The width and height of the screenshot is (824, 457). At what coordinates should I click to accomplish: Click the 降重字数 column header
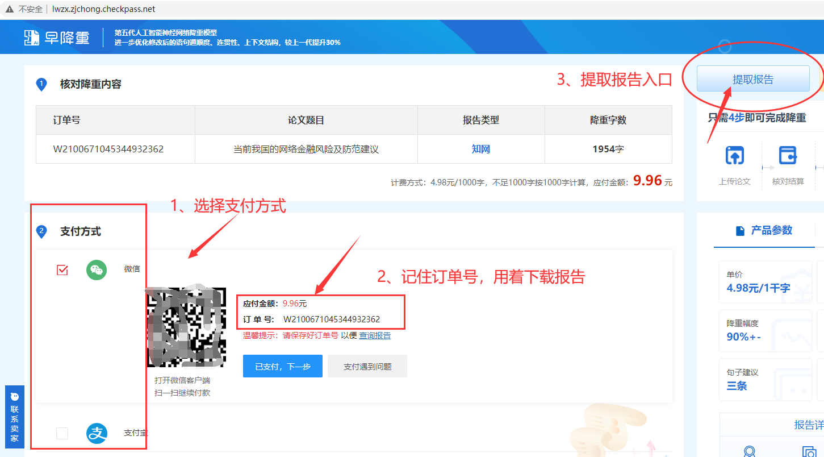point(608,120)
